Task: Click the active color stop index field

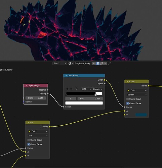Action: pyautogui.click(x=71, y=99)
